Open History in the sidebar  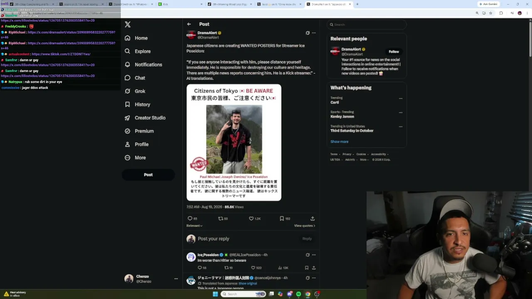[x=137, y=105]
